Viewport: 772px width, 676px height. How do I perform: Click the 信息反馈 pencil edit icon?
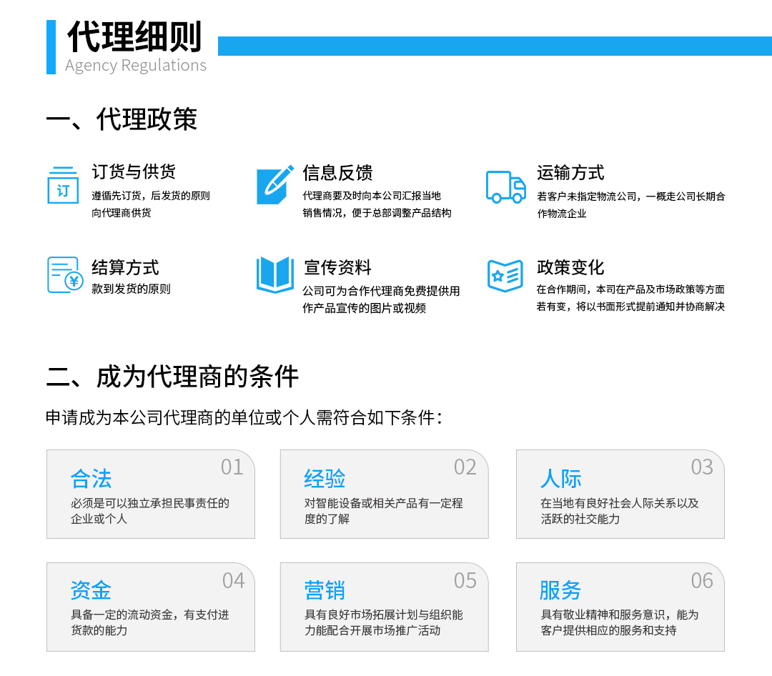point(275,185)
